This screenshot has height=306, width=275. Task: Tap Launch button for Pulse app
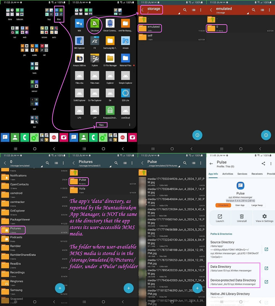tap(220, 218)
